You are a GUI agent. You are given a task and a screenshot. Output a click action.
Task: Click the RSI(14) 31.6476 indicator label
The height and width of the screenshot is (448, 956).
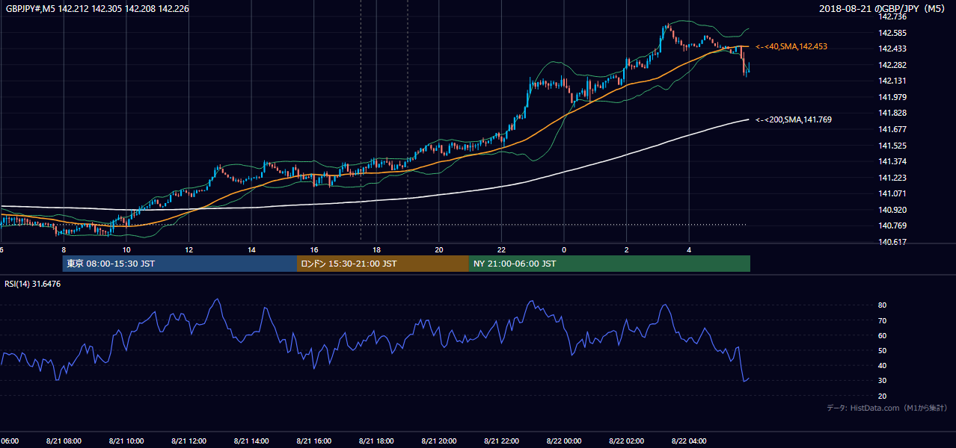point(33,283)
